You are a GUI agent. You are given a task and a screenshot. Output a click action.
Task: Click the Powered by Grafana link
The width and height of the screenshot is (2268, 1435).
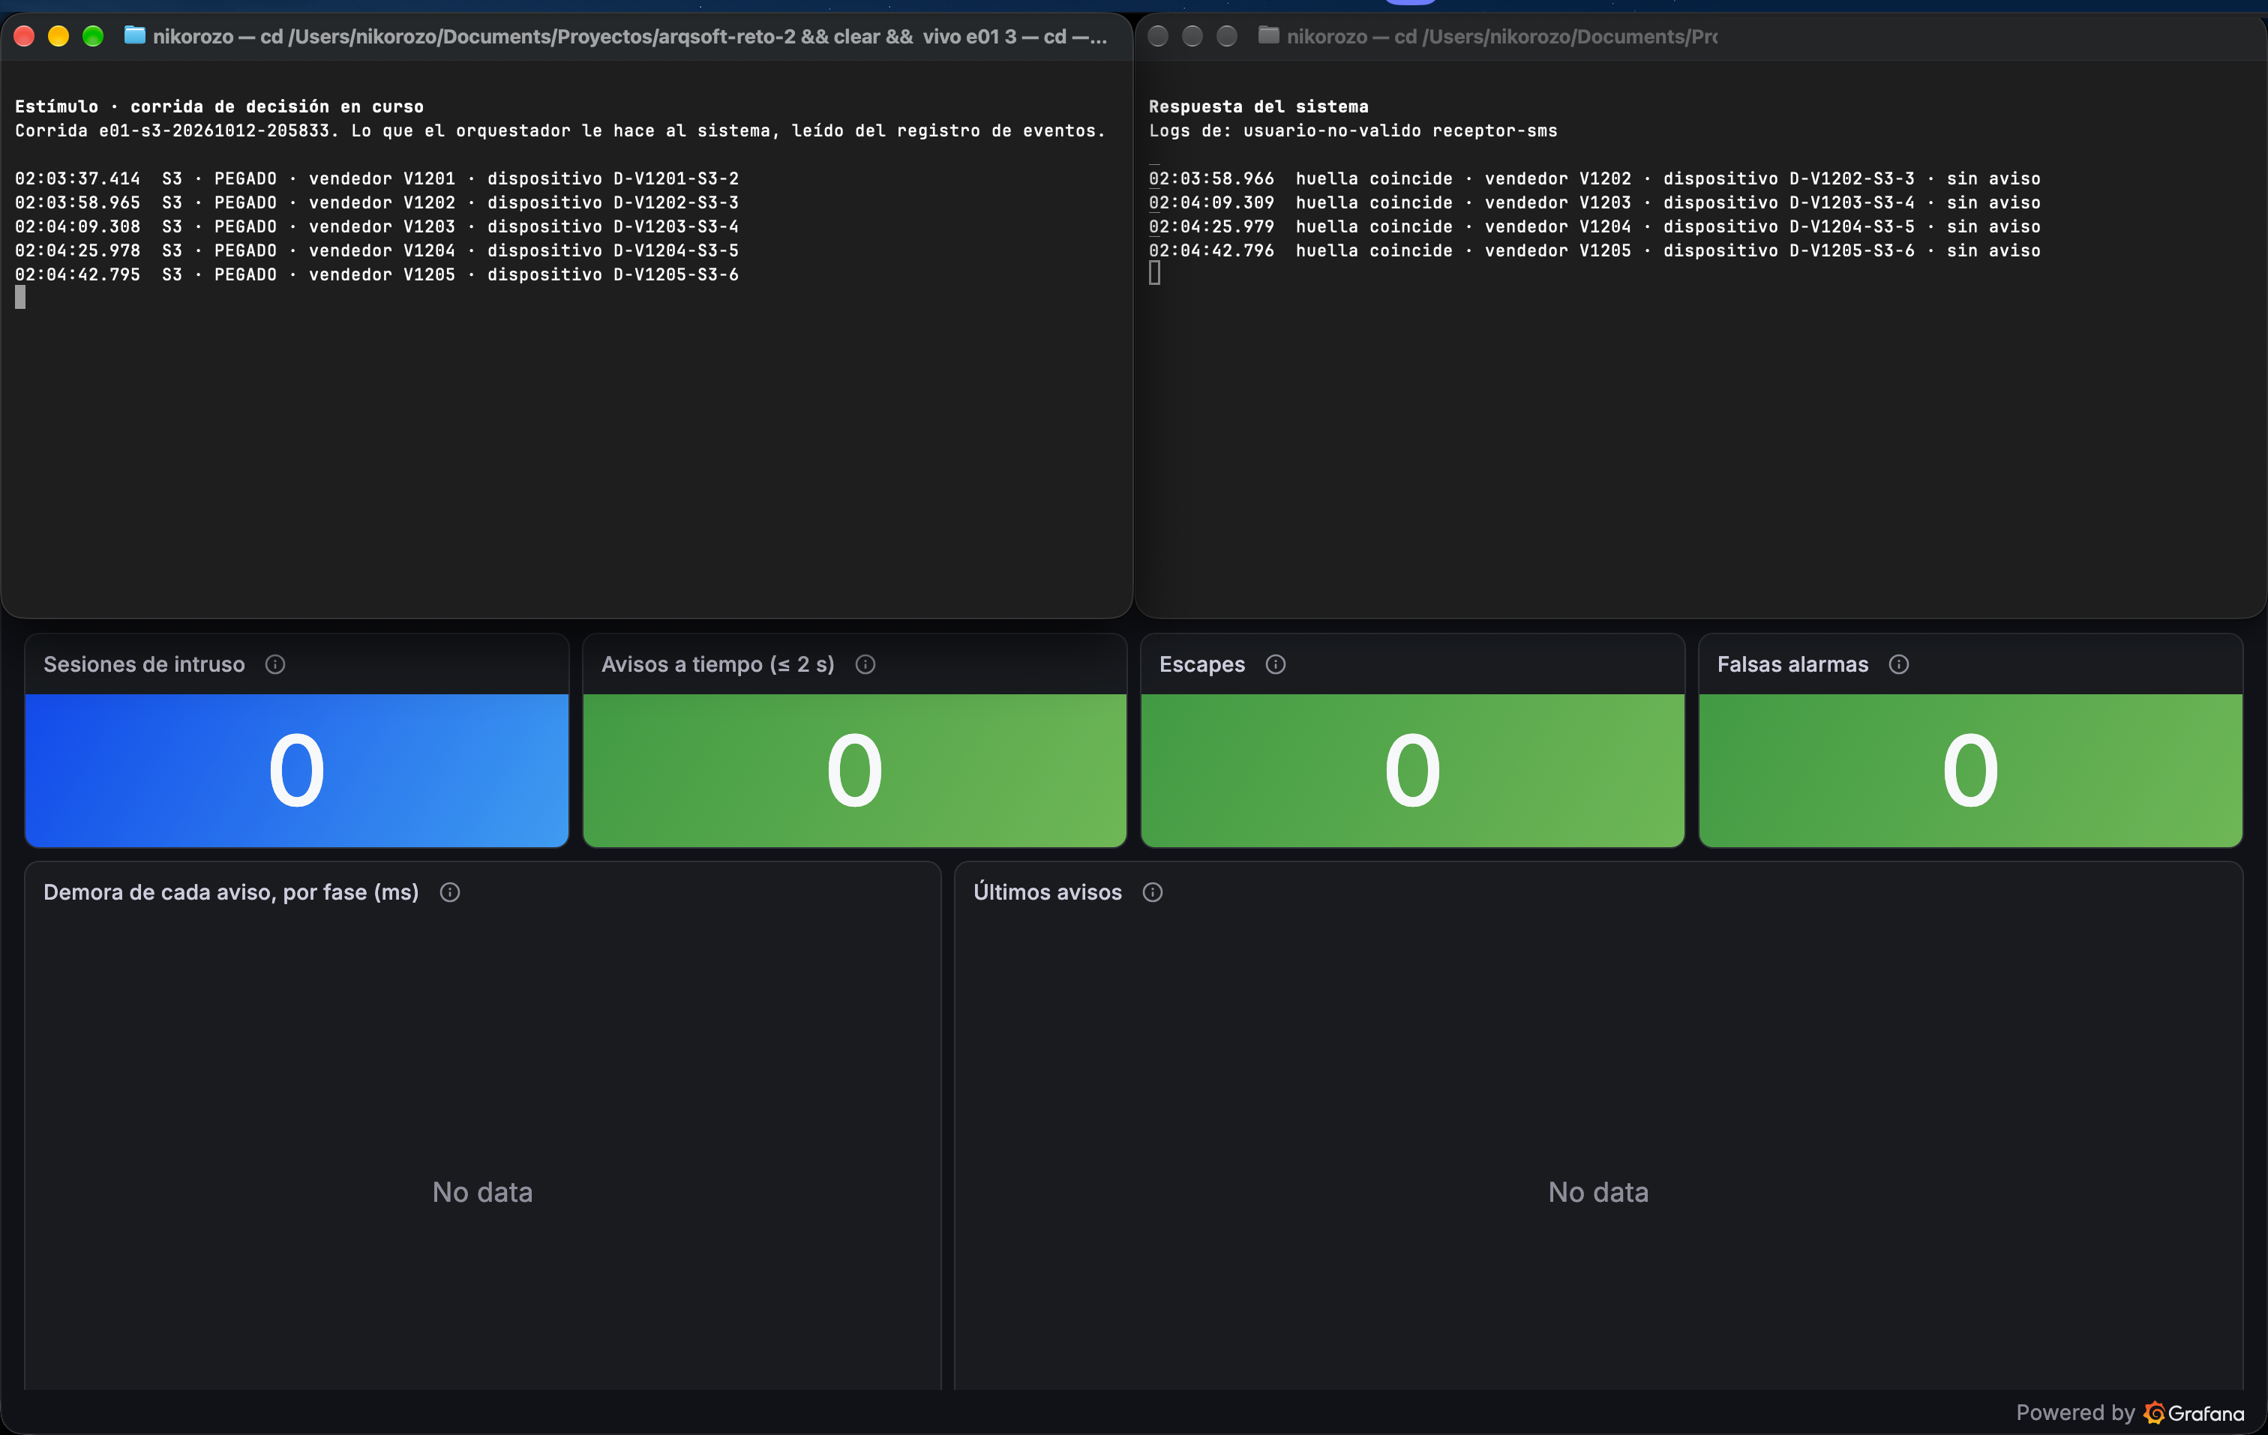(2129, 1413)
